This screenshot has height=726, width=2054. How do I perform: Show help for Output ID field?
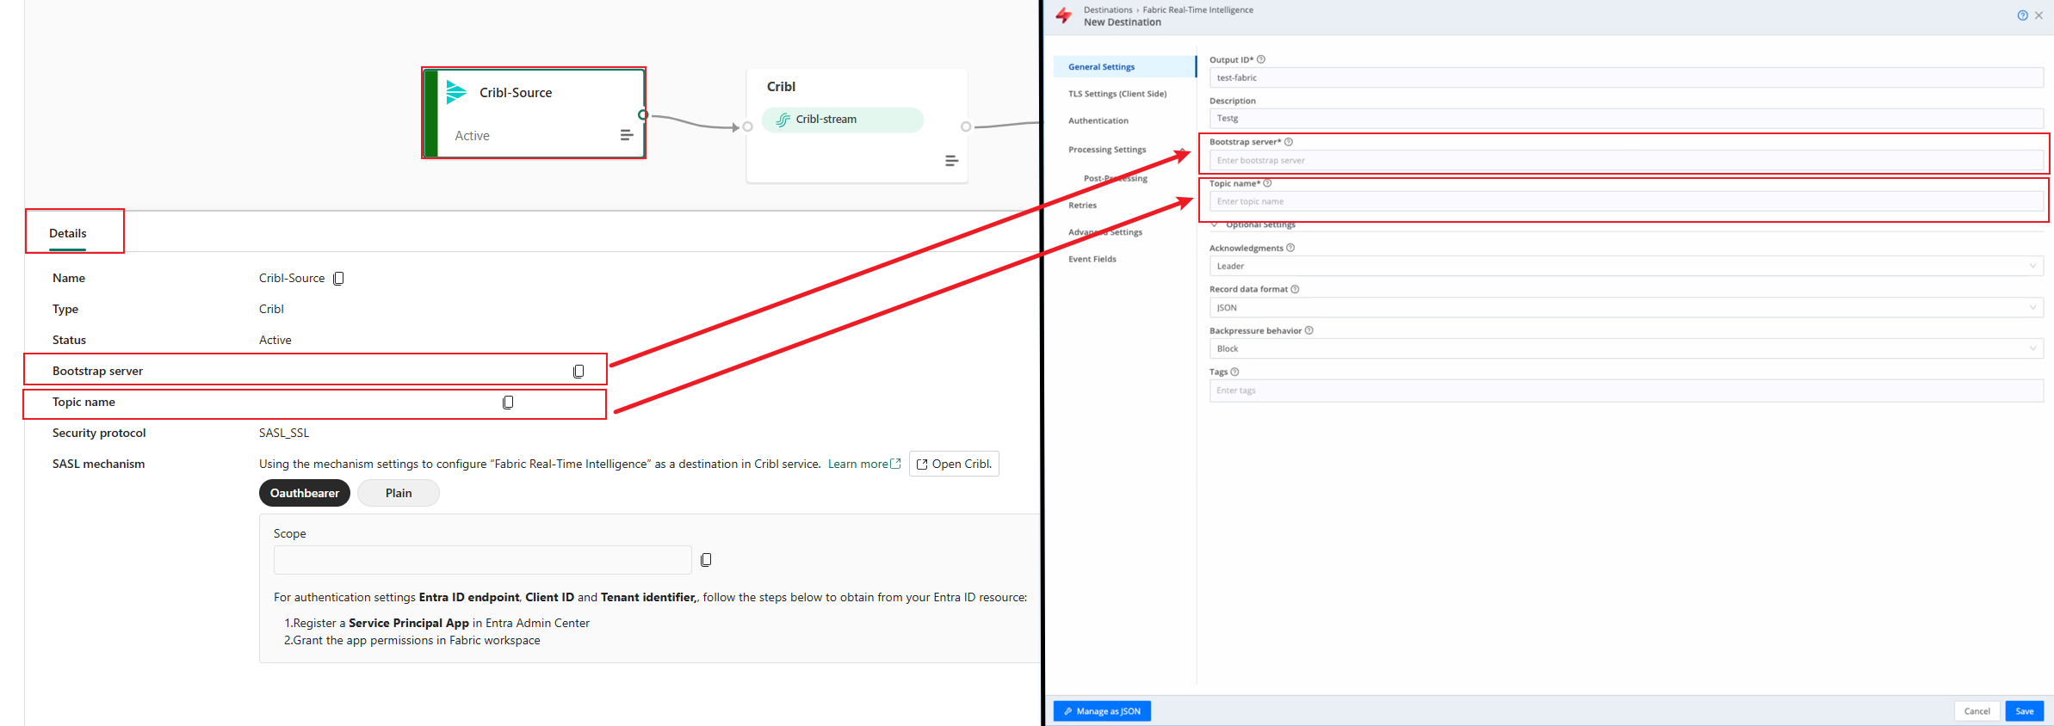[x=1261, y=59]
